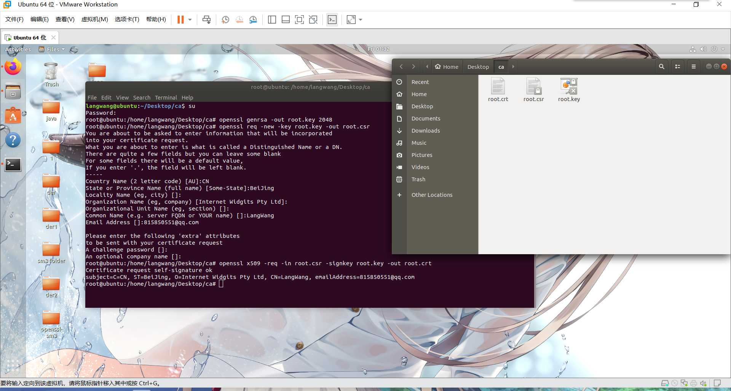Open the console view toolbar button
This screenshot has height=391, width=731.
click(332, 19)
